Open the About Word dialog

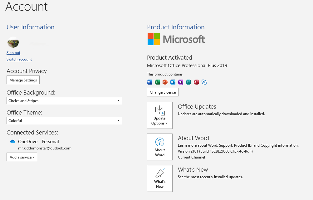[160, 147]
